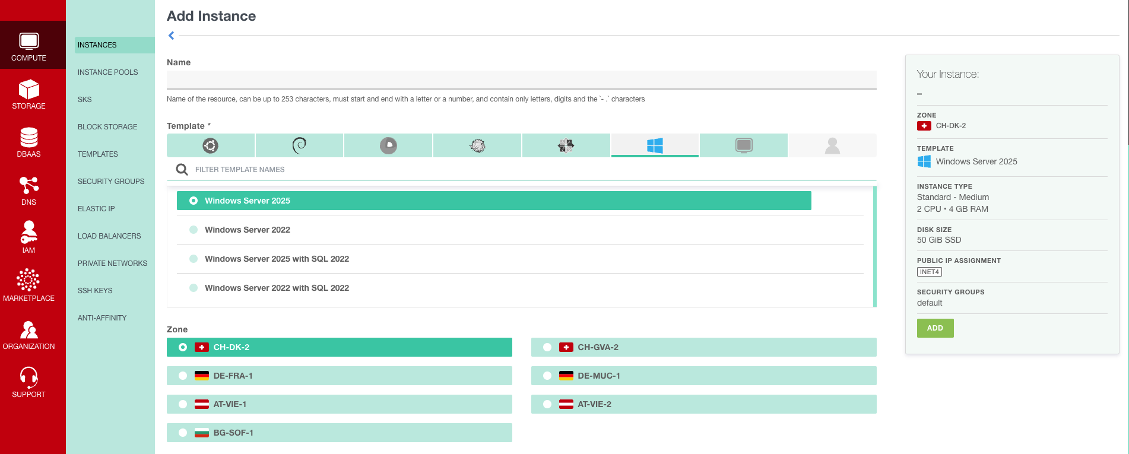Viewport: 1129px width, 454px height.
Task: Click the Add Instance page heading
Action: [211, 16]
